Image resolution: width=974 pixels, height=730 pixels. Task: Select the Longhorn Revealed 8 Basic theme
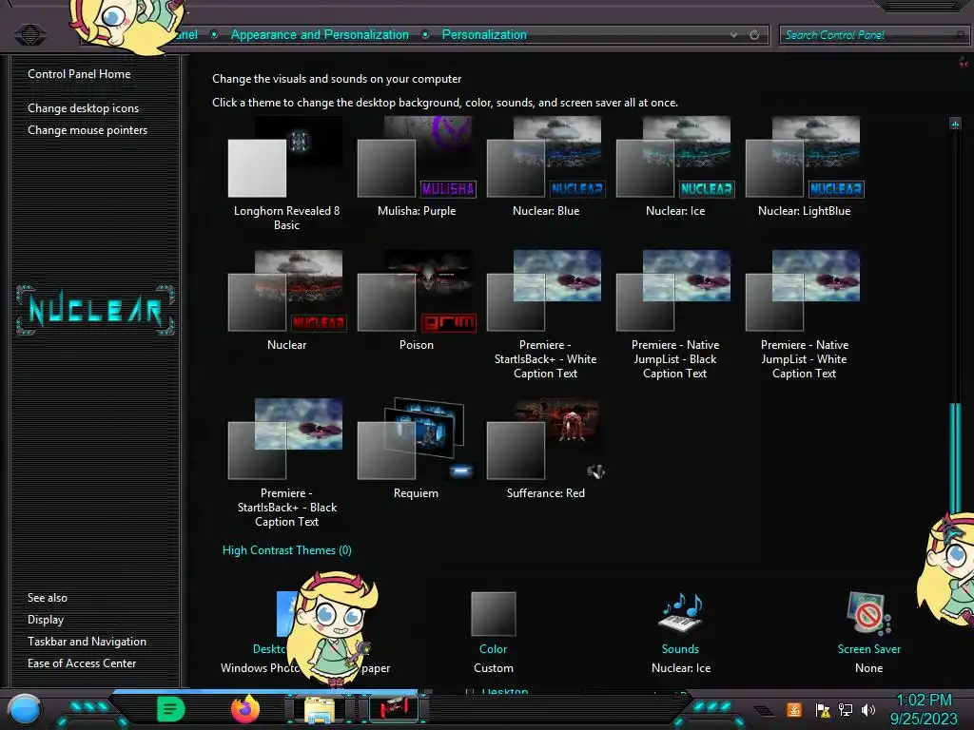pyautogui.click(x=286, y=173)
